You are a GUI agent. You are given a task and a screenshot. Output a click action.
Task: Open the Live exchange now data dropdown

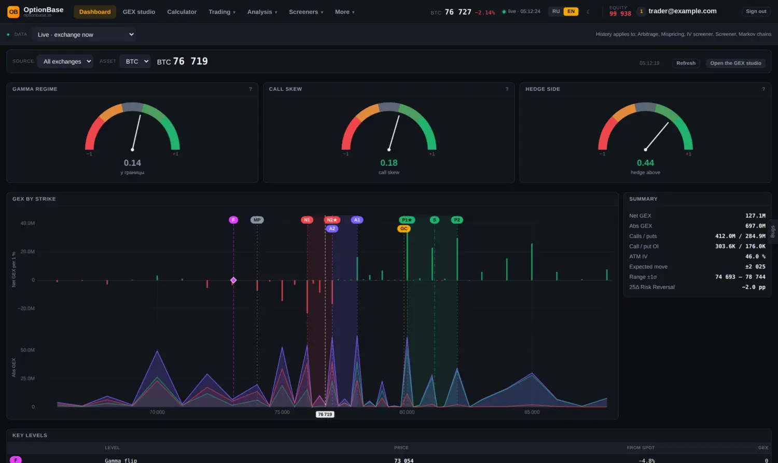(85, 34)
